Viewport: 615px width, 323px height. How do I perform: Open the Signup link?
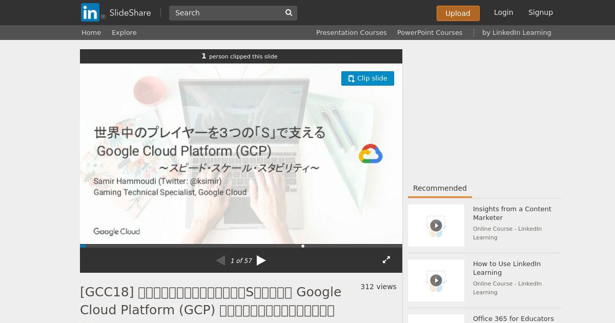point(540,12)
